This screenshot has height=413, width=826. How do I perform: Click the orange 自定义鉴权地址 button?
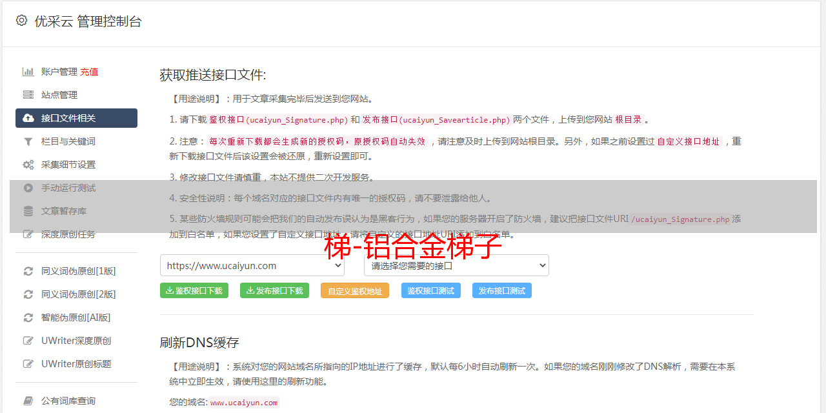click(355, 290)
